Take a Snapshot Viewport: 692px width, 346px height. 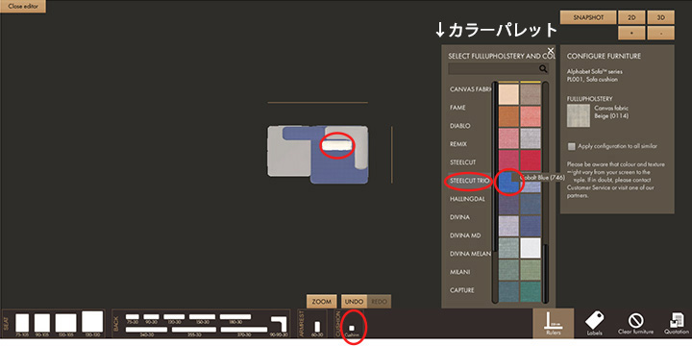588,17
